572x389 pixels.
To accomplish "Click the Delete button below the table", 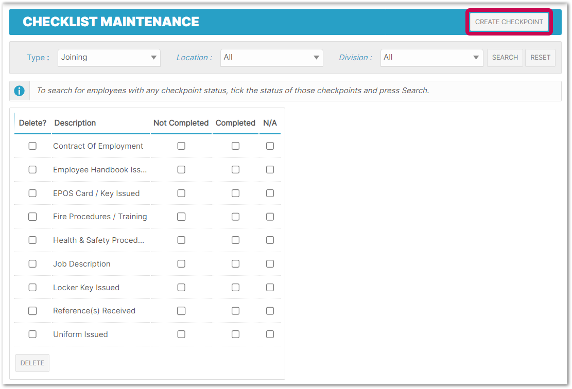I will pos(32,363).
